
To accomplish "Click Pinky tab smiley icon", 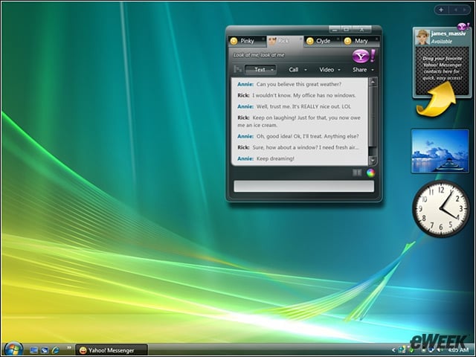I will point(234,41).
